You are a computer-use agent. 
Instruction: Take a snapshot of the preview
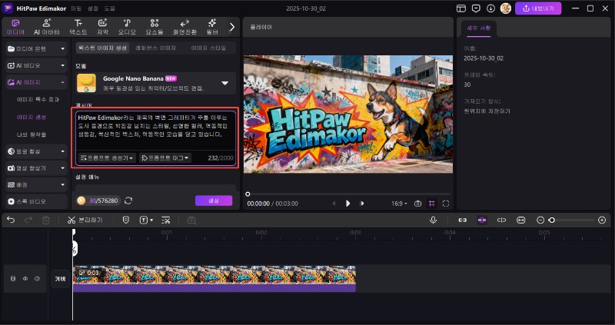(417, 204)
